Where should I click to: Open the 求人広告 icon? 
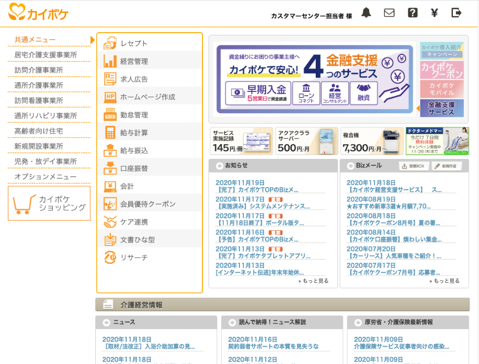[110, 79]
